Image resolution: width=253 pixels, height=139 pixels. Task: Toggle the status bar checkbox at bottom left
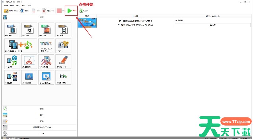(18, 138)
